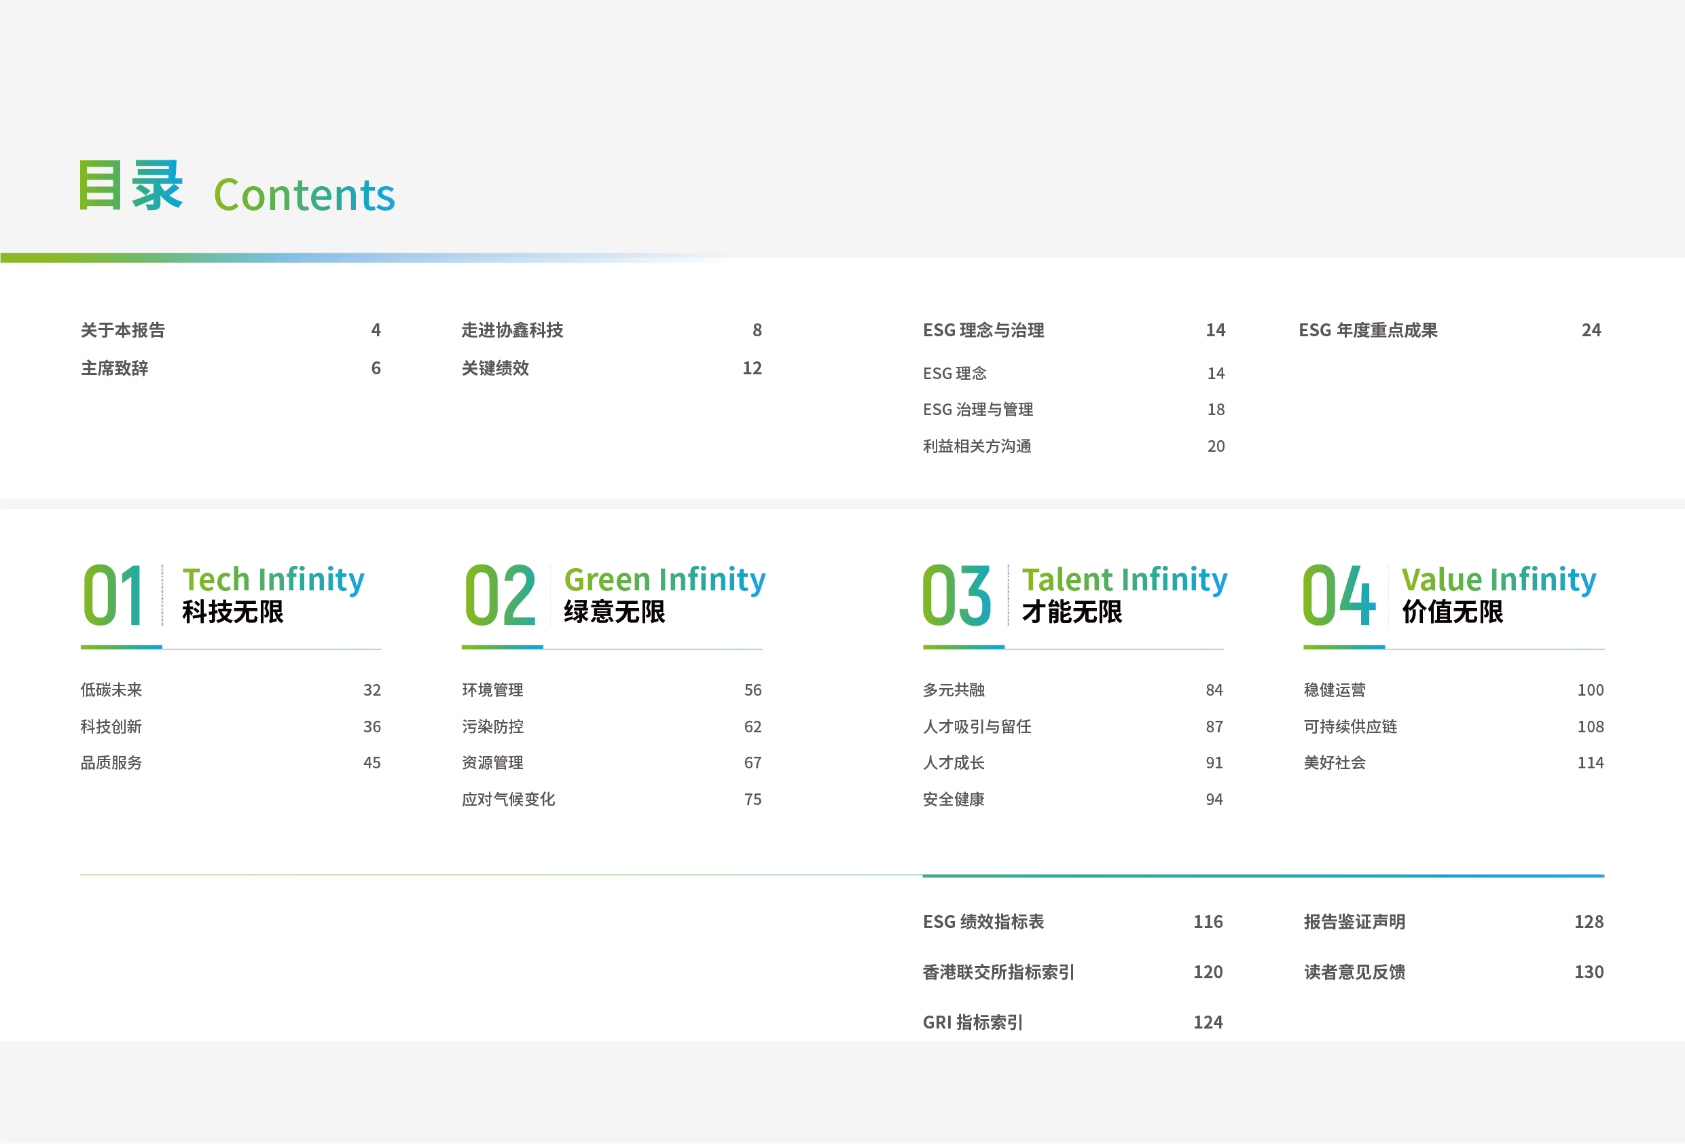Open ESG 绩效指标表 appendix
Viewport: 1685px width, 1144px height.
tap(983, 922)
